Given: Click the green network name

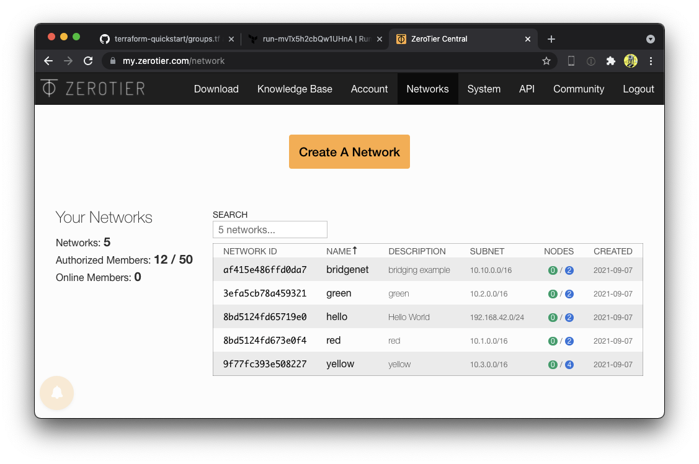Looking at the screenshot, I should tap(339, 293).
